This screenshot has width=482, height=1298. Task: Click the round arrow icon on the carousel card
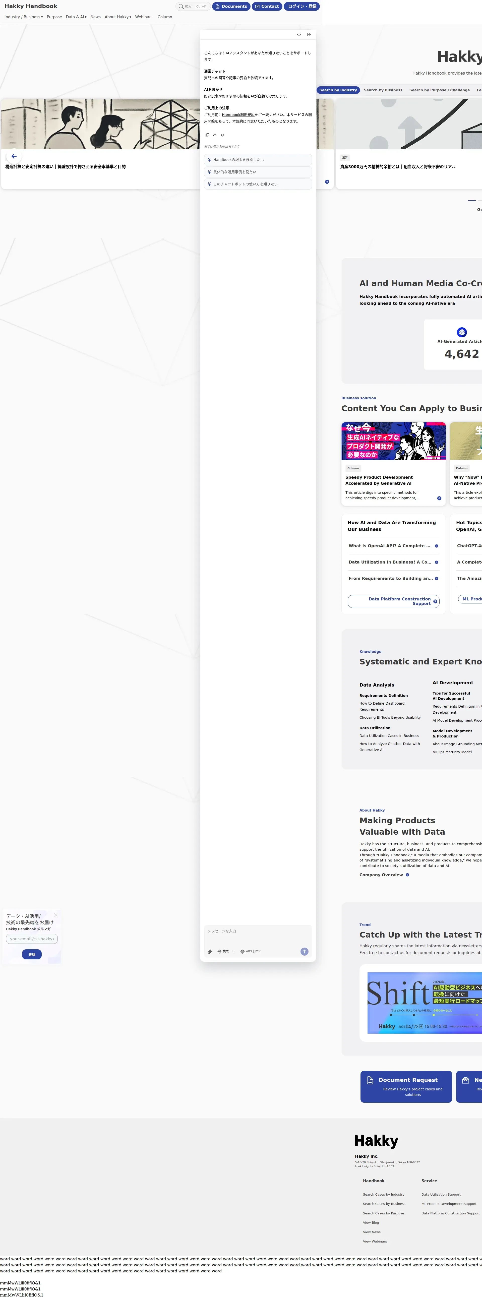(x=327, y=182)
